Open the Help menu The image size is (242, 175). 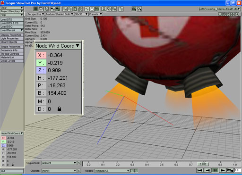[12, 15]
